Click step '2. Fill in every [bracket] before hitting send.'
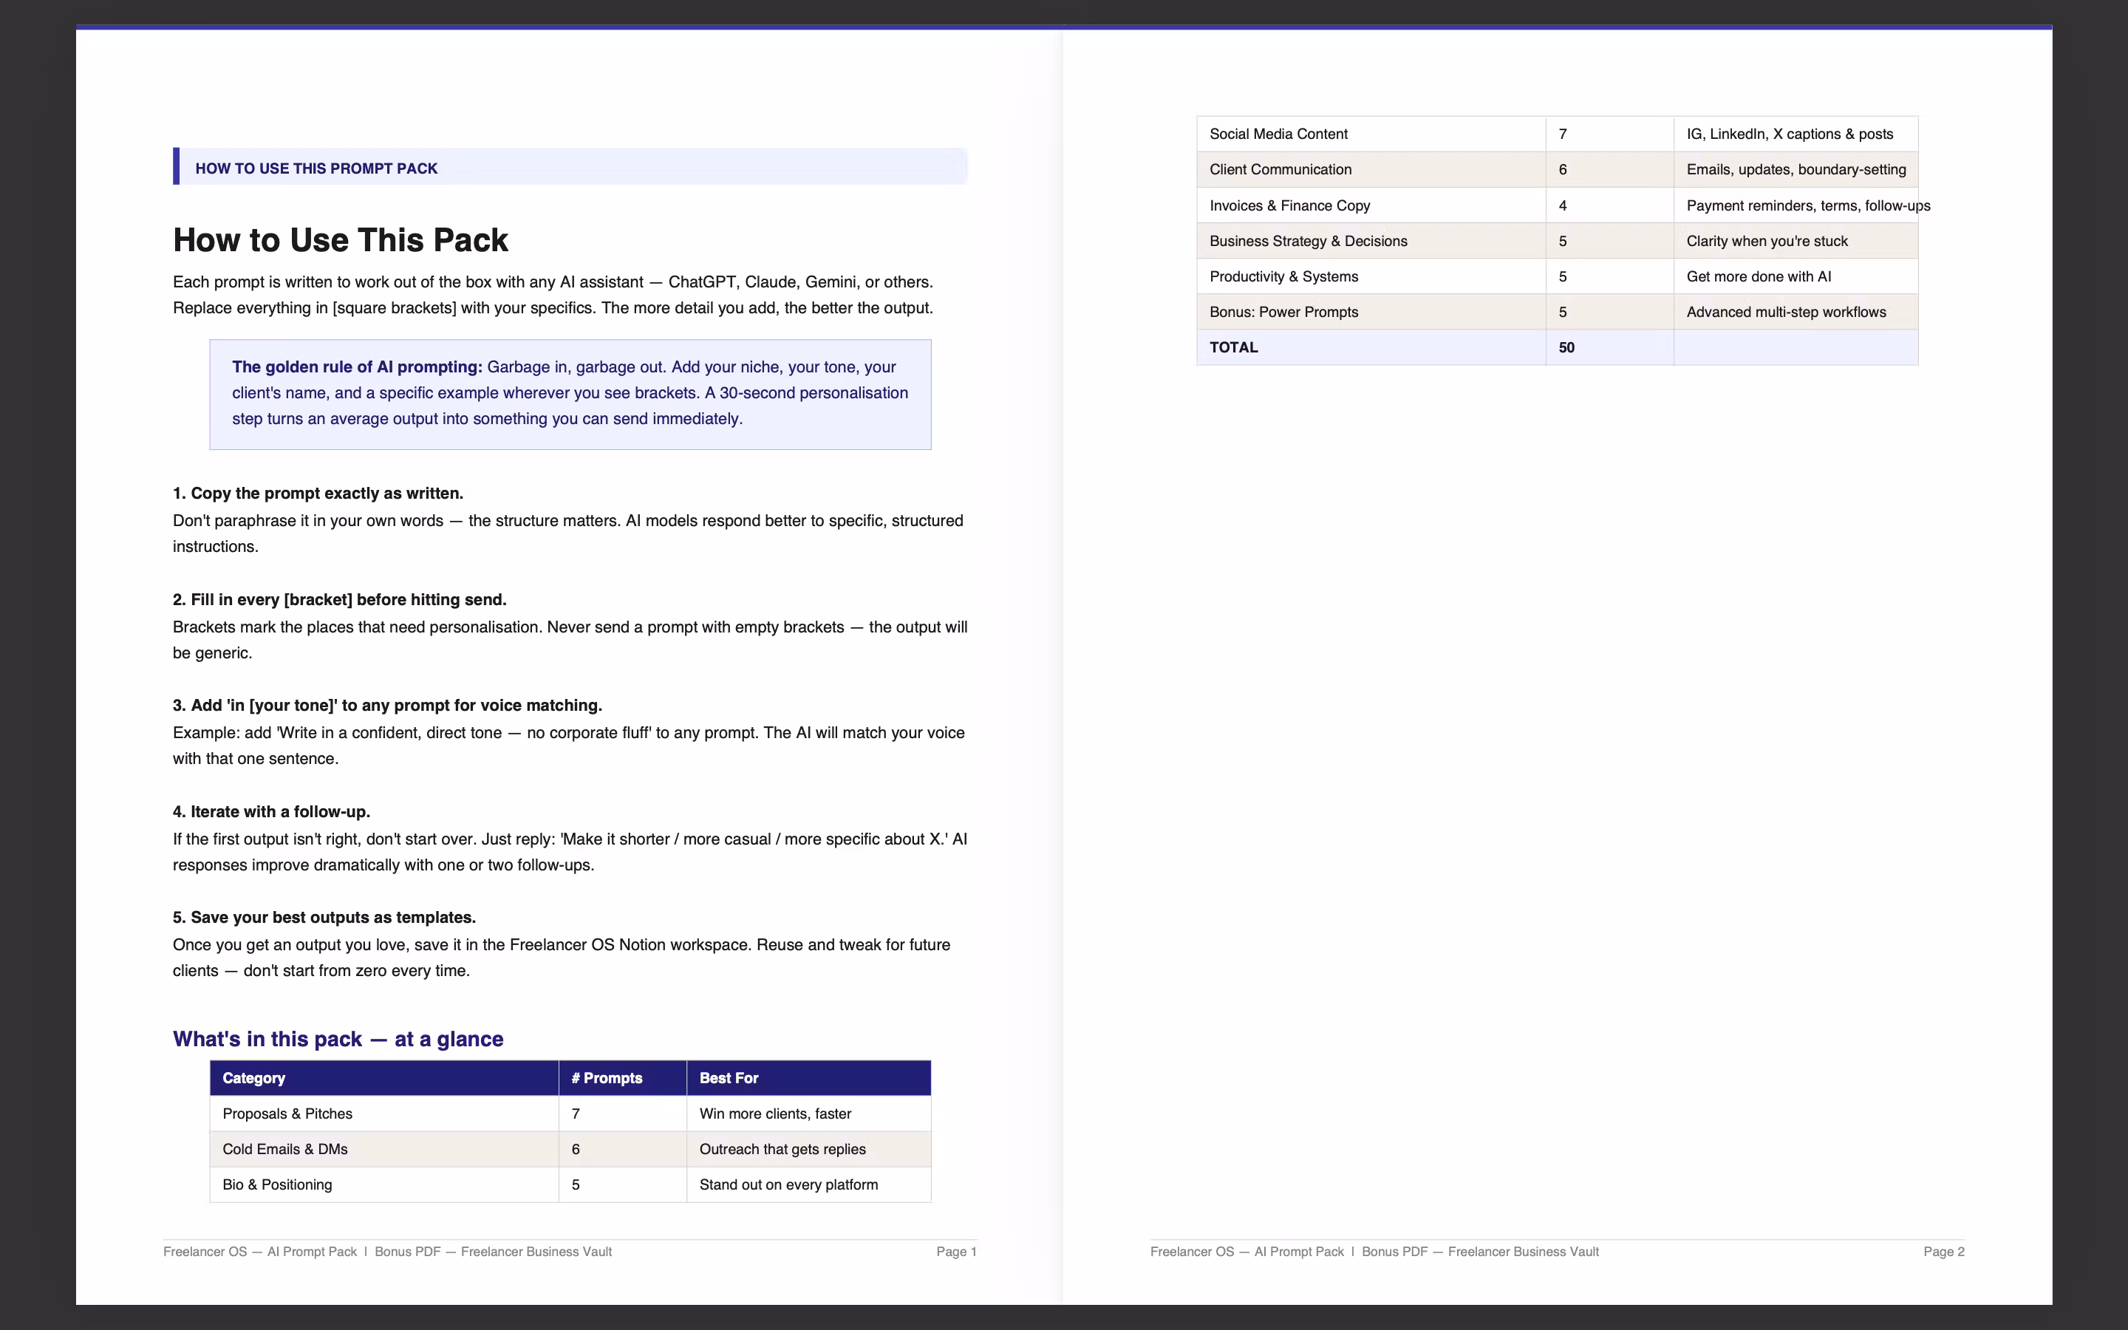The image size is (2128, 1330). click(339, 600)
